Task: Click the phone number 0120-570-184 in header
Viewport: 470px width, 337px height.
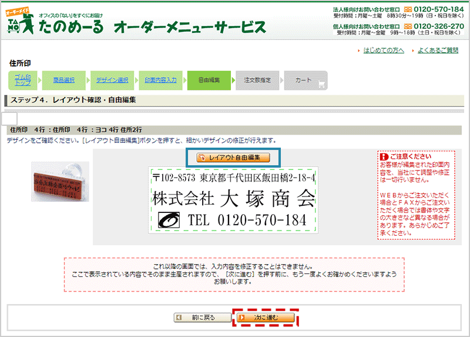Action: [438, 9]
